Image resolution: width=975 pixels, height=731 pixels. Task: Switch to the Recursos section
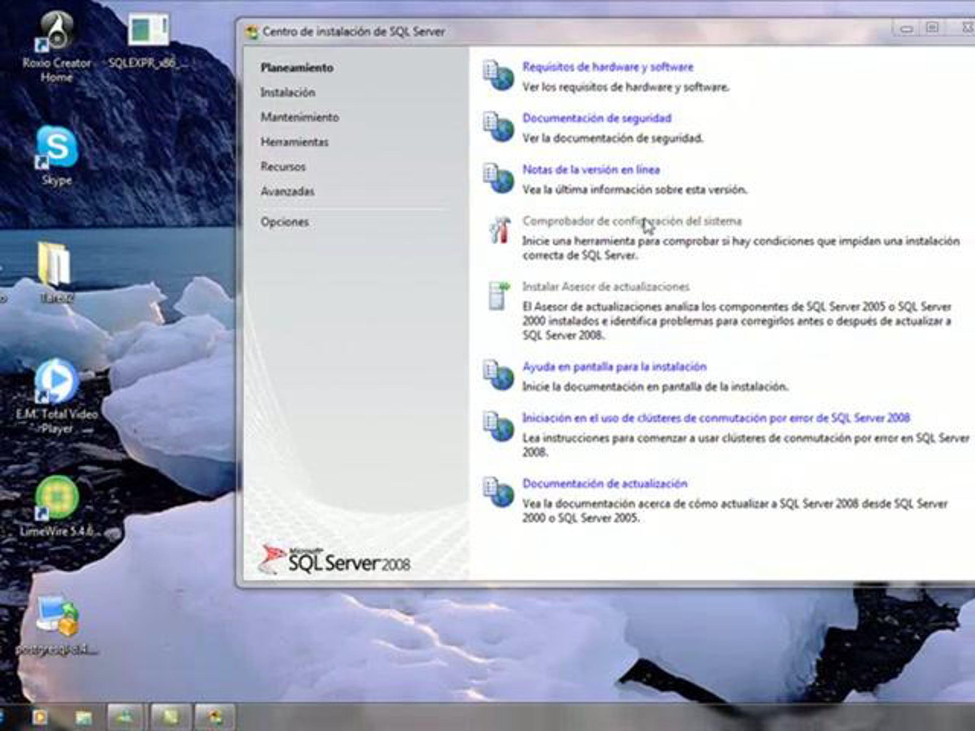283,166
